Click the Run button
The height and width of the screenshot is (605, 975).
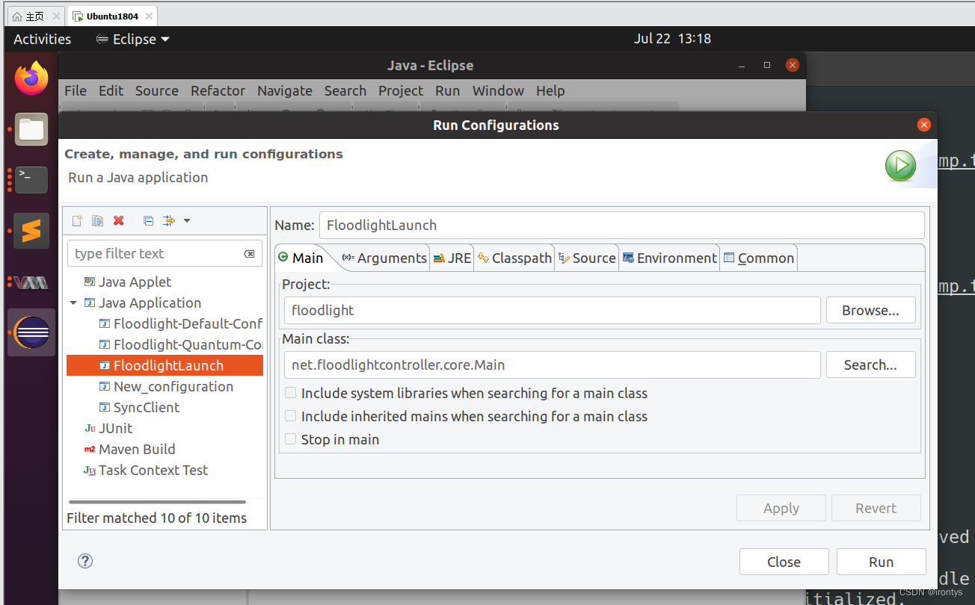click(x=882, y=562)
